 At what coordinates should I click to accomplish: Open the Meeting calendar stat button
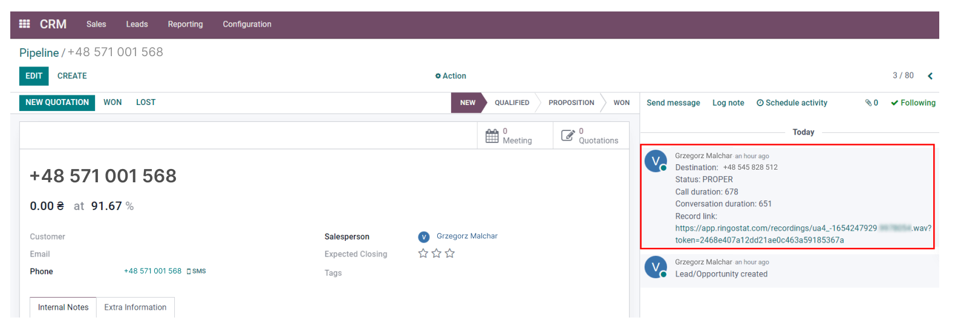tap(515, 136)
